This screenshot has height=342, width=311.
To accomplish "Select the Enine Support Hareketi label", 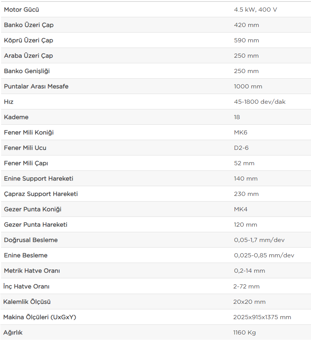I will point(39,179).
